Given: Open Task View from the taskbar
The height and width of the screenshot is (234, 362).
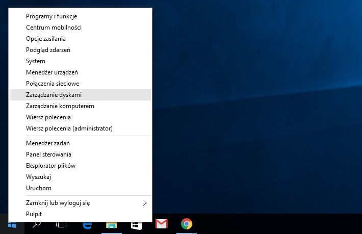Looking at the screenshot, I should [x=61, y=224].
